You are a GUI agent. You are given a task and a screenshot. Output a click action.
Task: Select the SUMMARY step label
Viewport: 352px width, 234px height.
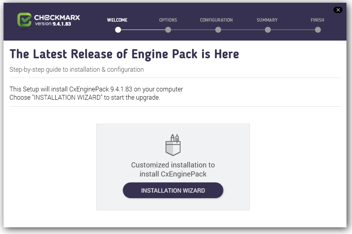point(267,20)
